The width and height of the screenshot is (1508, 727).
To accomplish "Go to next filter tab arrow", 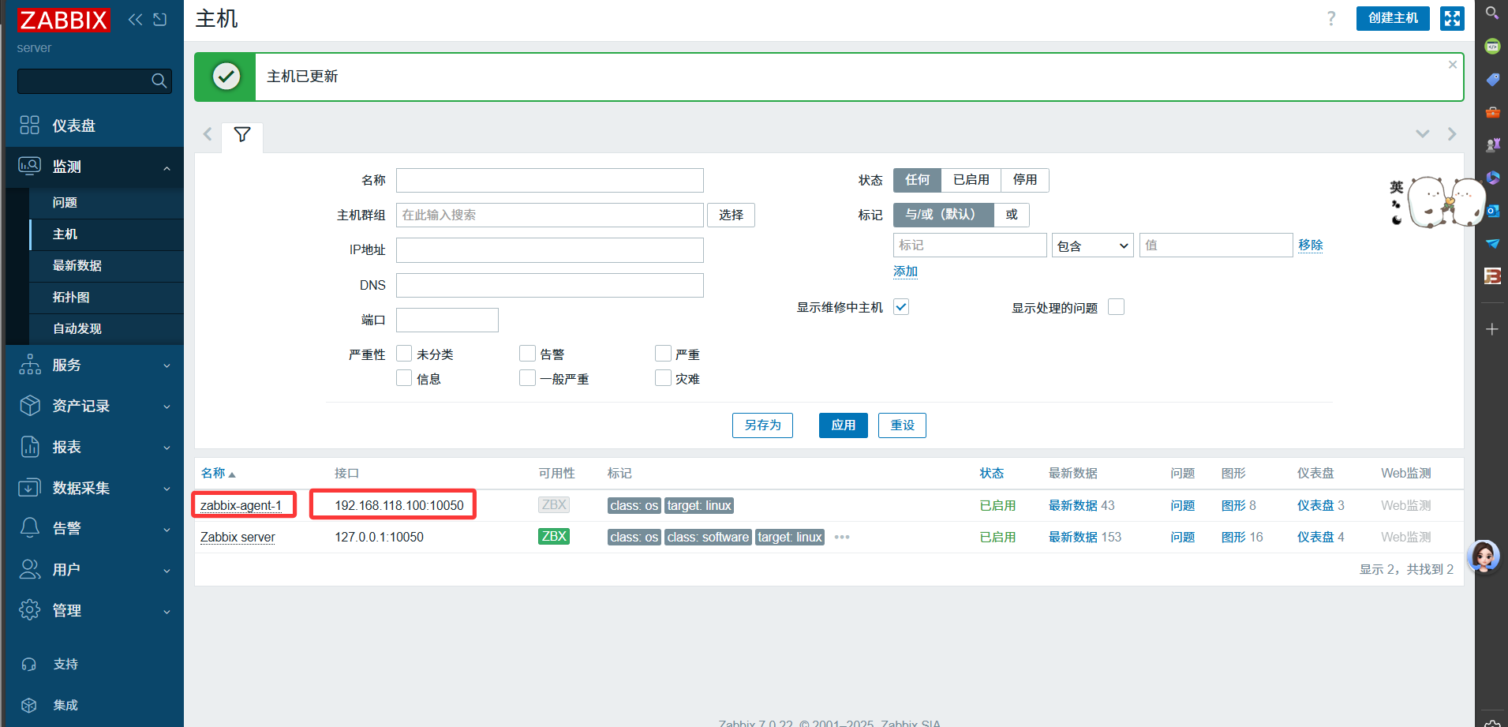I will [1452, 134].
